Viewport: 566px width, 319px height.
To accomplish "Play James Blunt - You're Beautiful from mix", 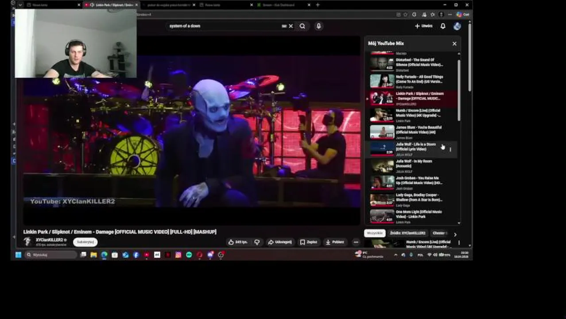I will [412, 132].
